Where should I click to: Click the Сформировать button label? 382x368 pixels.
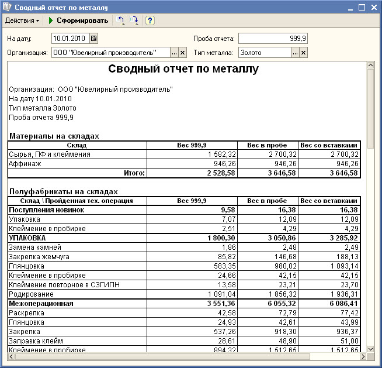click(x=82, y=20)
